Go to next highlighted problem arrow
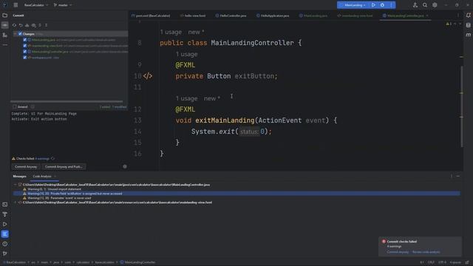 coord(460,24)
